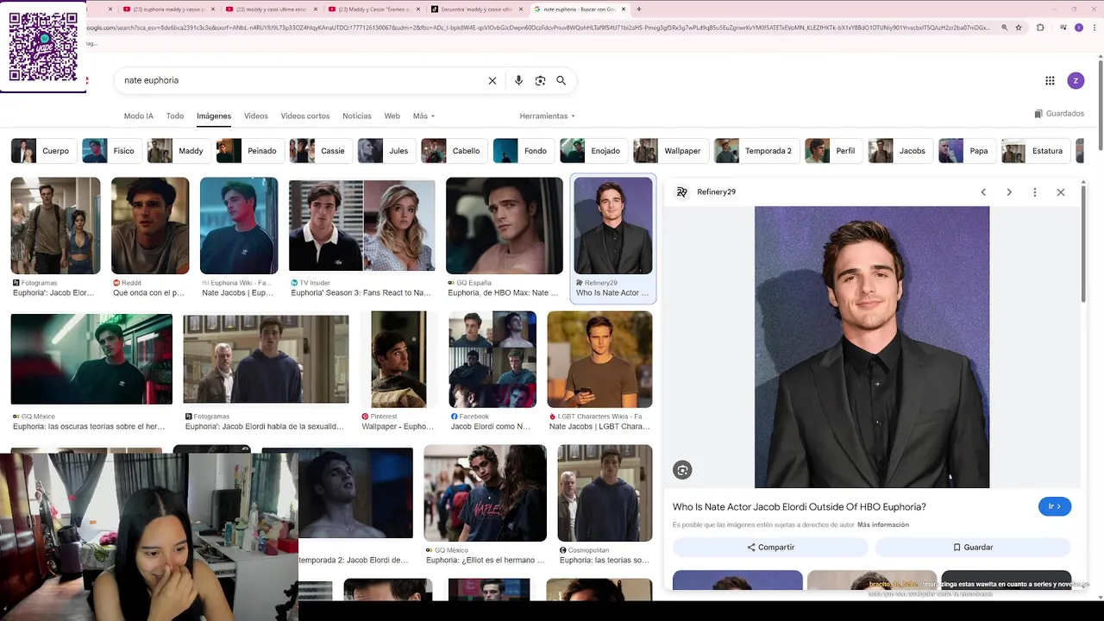The width and height of the screenshot is (1104, 621).
Task: Open the Reddit image result
Action: 150,226
